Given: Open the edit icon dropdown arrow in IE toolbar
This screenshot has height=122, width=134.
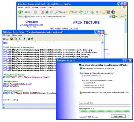Looking at the screenshot, I should point(100,12).
